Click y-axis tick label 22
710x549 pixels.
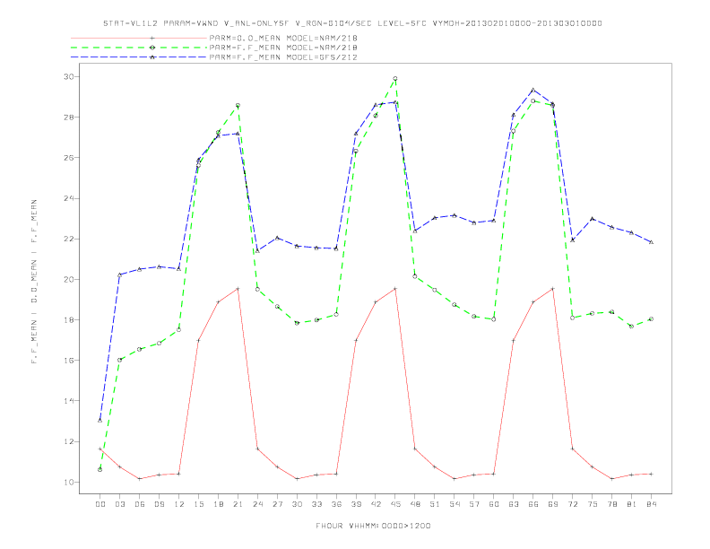pos(69,240)
